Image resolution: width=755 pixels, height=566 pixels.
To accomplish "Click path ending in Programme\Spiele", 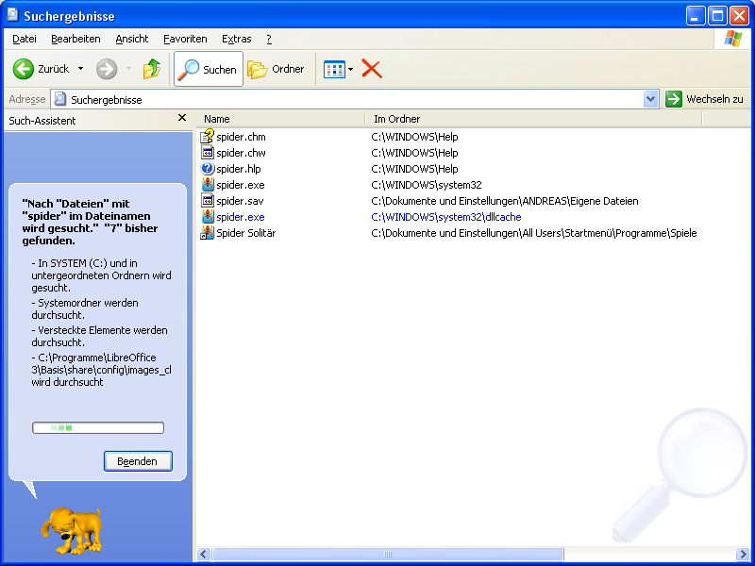I will coord(534,233).
